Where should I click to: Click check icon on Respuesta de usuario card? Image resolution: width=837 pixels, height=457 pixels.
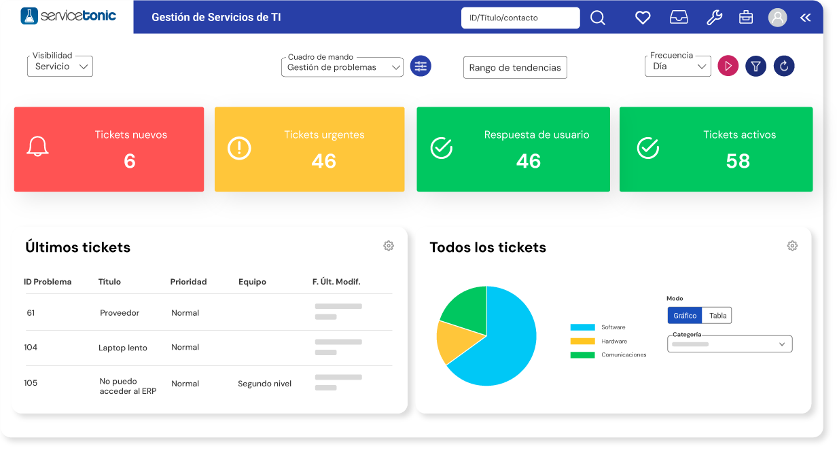(442, 147)
